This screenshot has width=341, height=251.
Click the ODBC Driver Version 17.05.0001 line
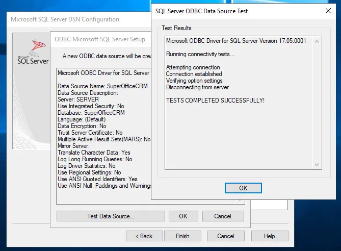tap(236, 41)
